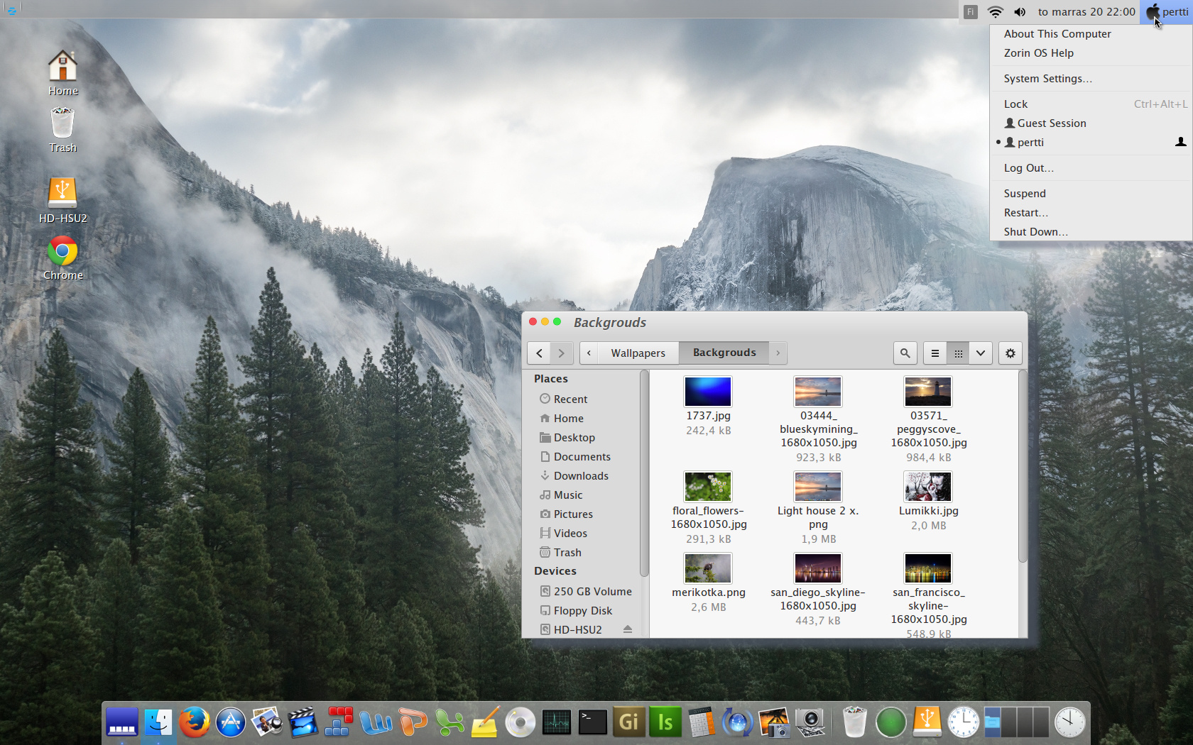The image size is (1193, 745).
Task: Click the file list vertical scrollbar
Action: pyautogui.click(x=1023, y=468)
